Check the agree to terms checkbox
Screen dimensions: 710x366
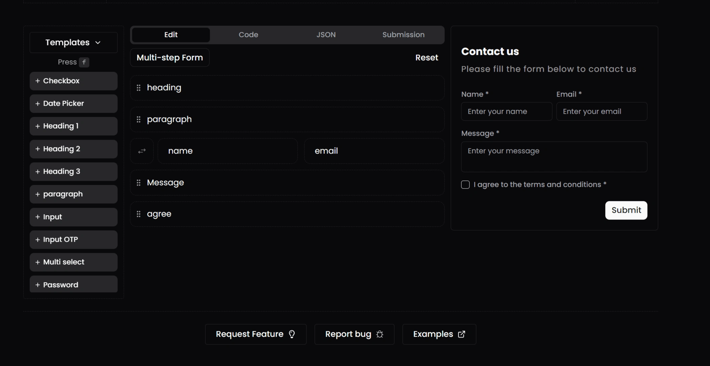(465, 185)
